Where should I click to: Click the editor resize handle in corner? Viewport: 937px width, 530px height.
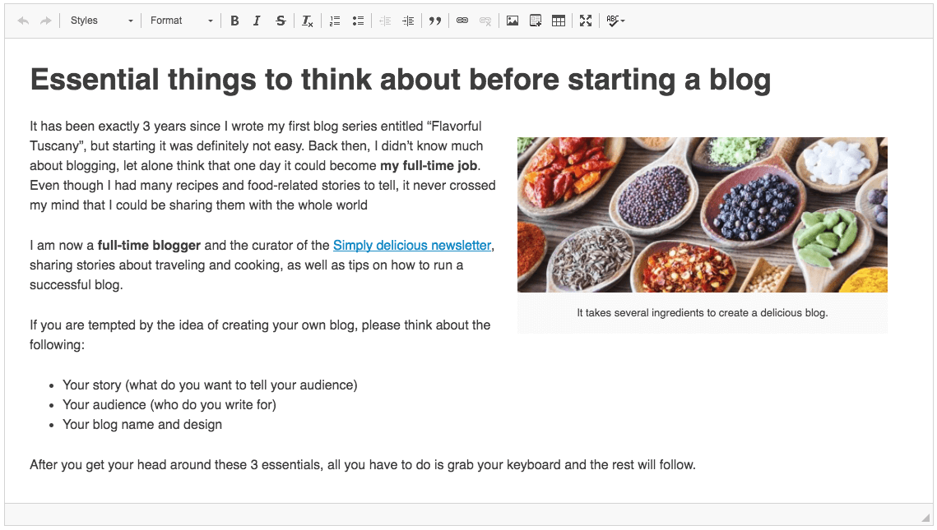click(925, 518)
